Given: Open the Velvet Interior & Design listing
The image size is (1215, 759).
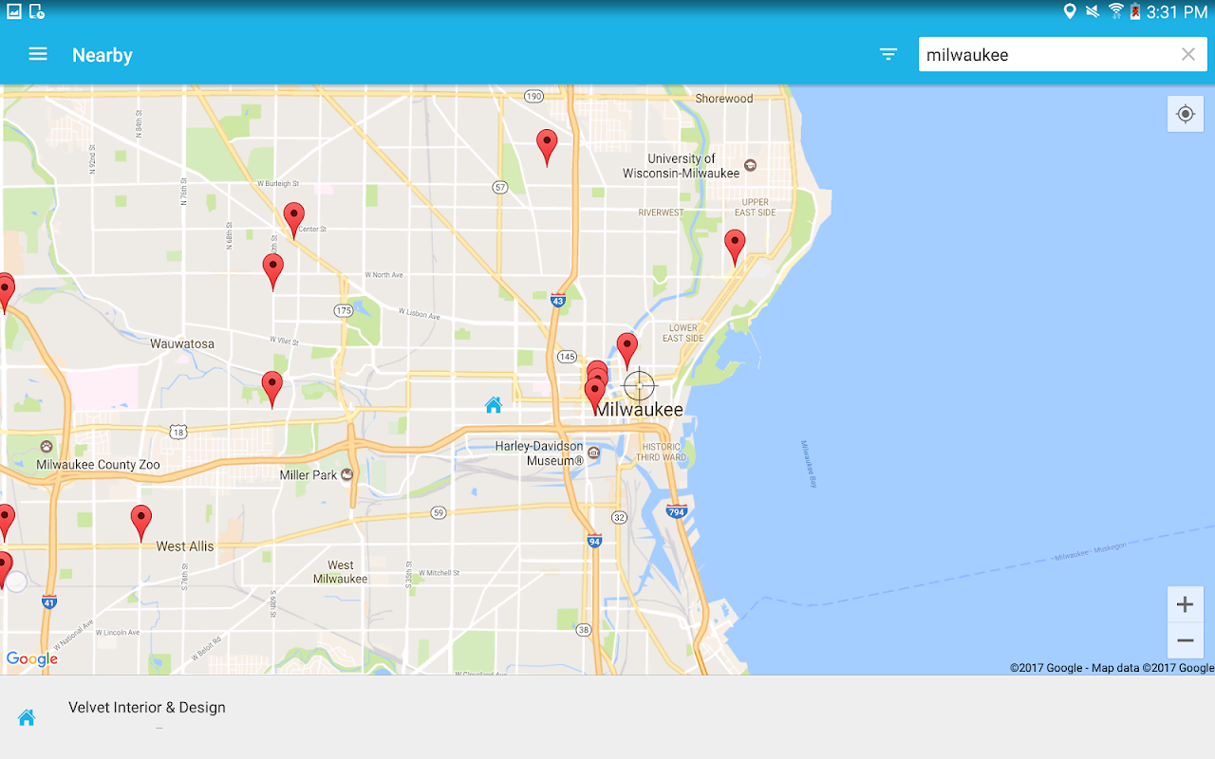Looking at the screenshot, I should pos(607,717).
